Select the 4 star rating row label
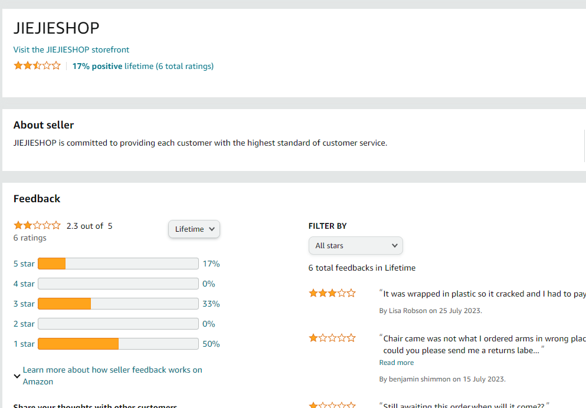This screenshot has height=408, width=586. 24,284
